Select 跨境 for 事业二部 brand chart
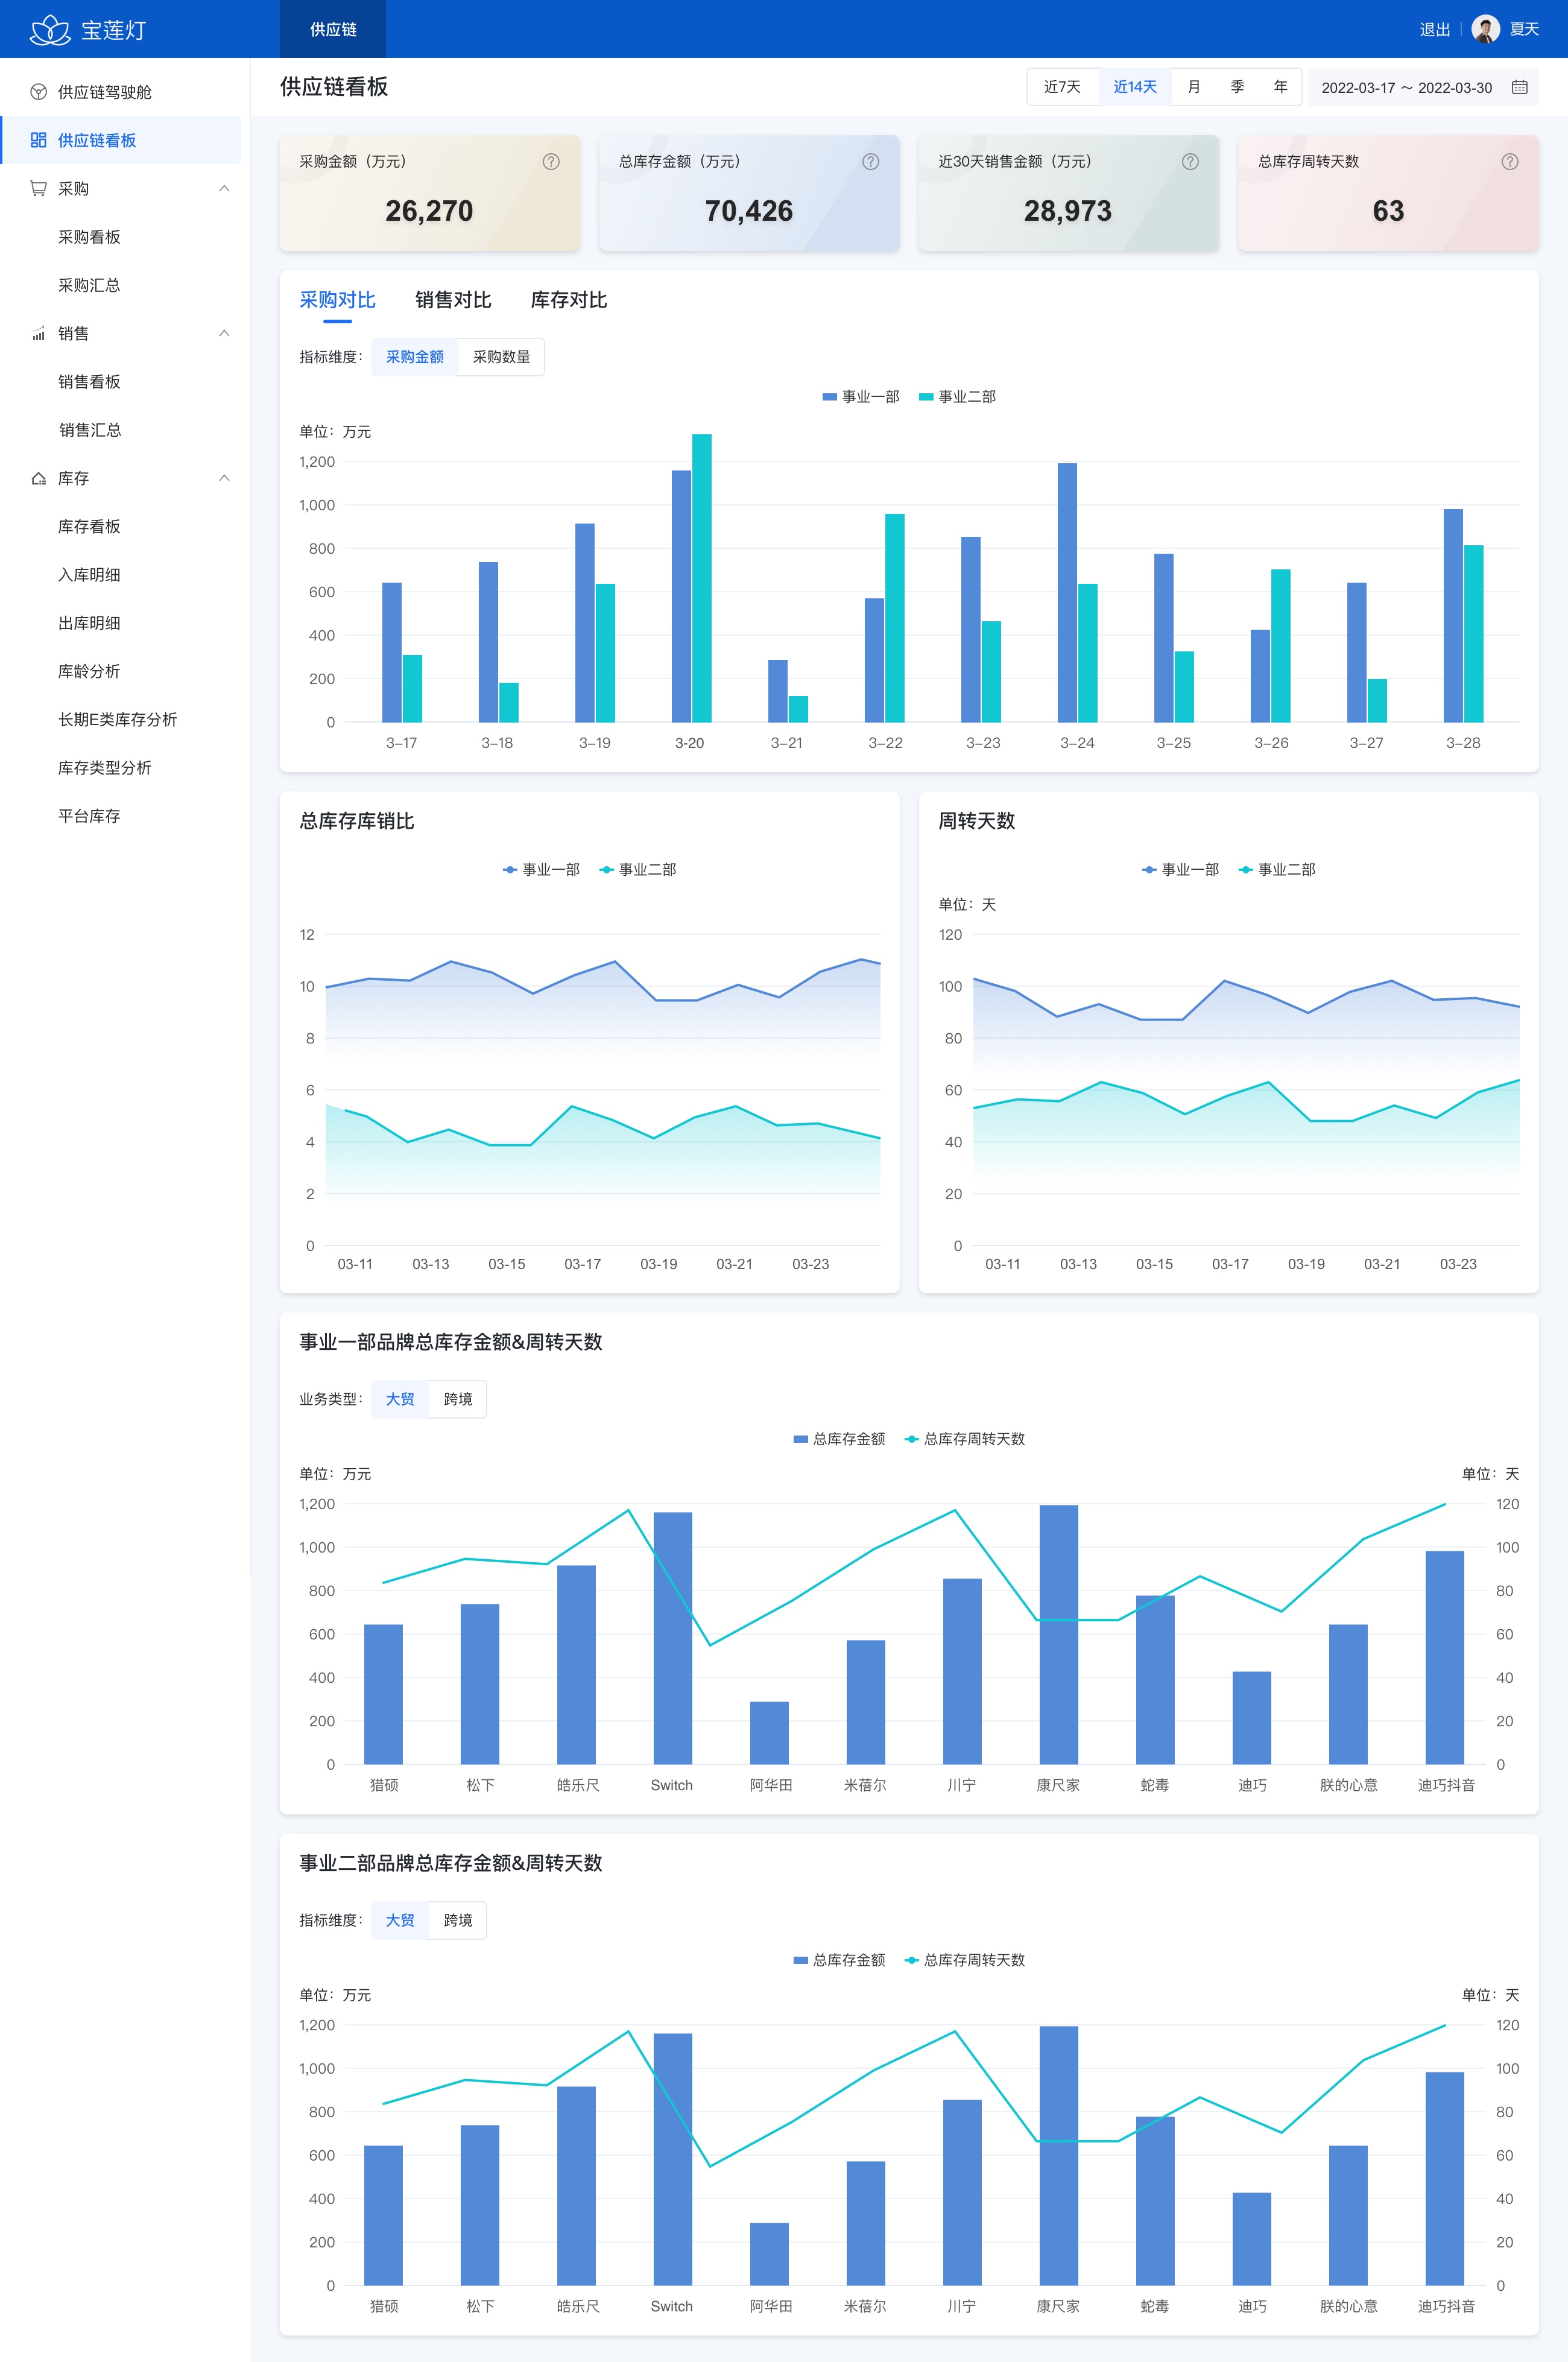The image size is (1568, 2362). click(x=458, y=1920)
